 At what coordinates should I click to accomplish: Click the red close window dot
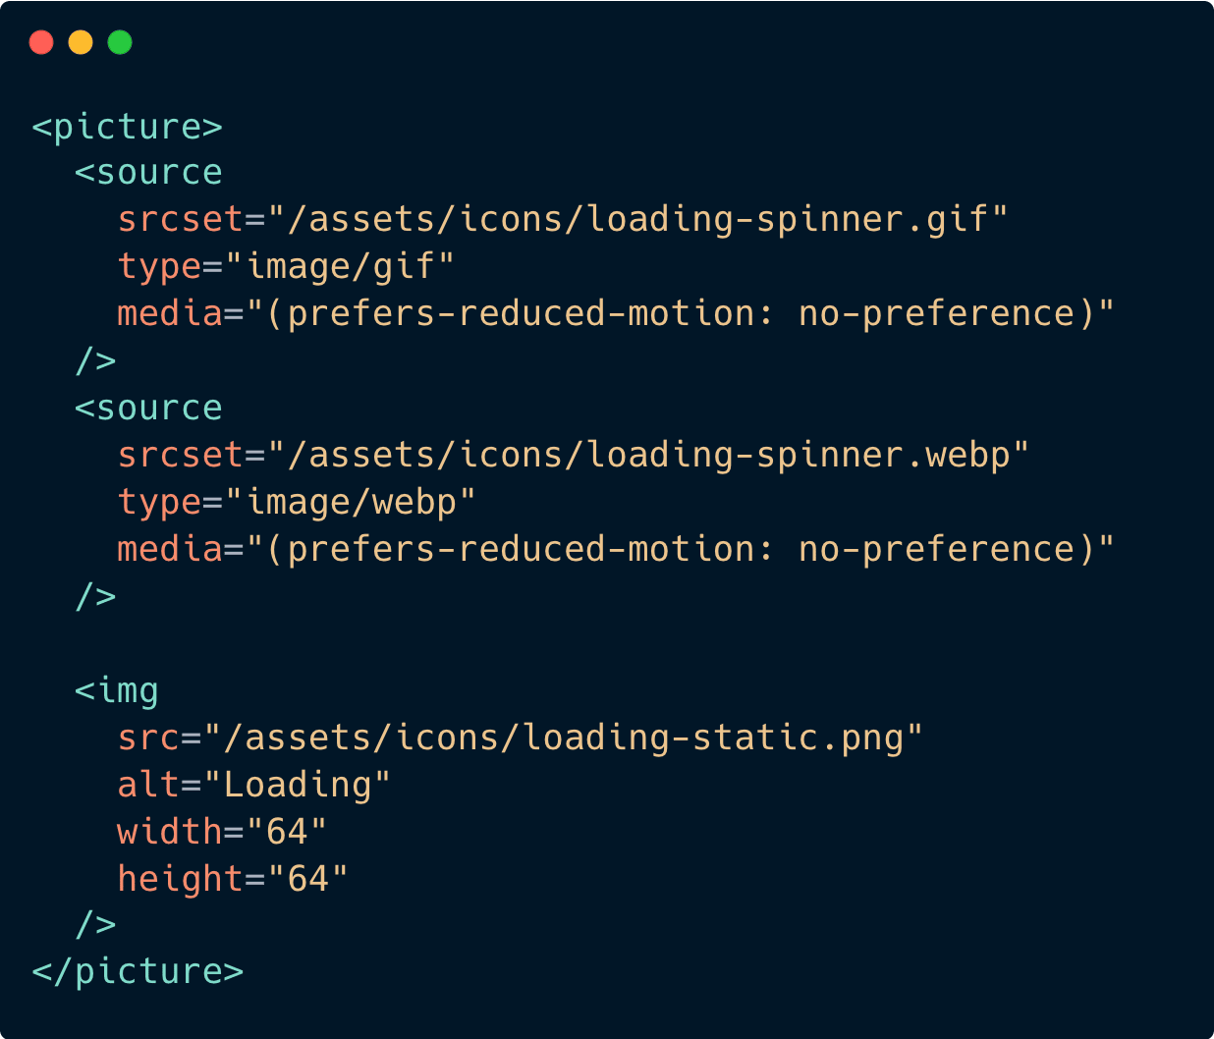pyautogui.click(x=41, y=42)
